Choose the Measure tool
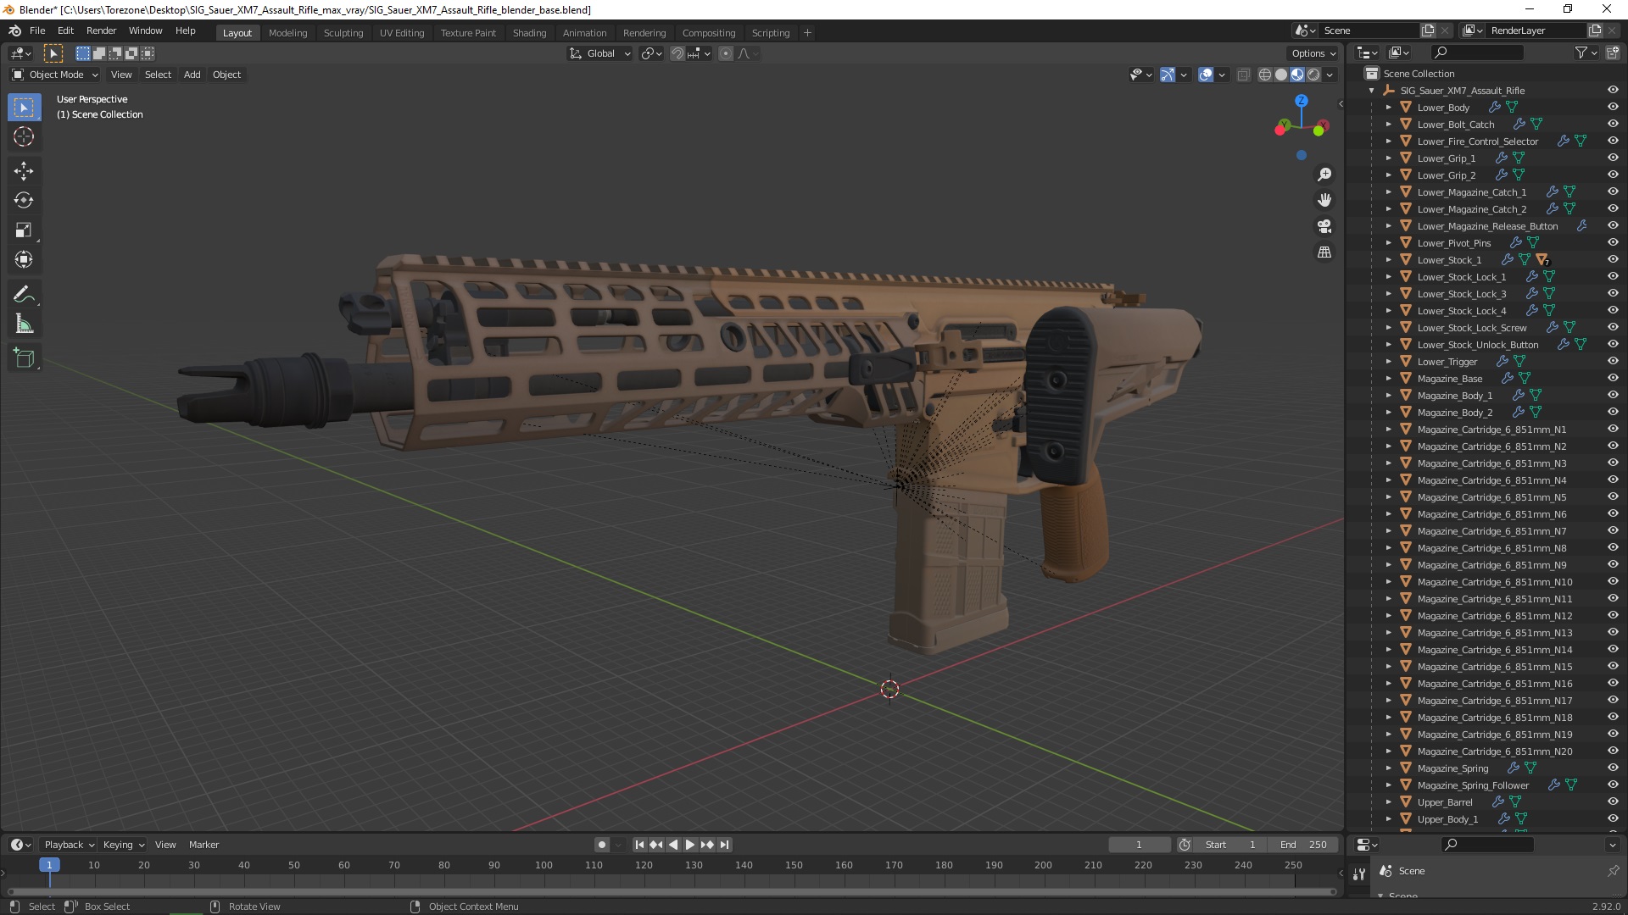 (x=24, y=324)
